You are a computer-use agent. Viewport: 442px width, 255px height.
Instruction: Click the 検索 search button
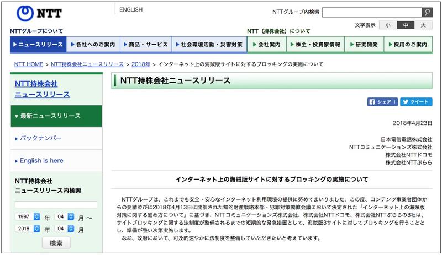56,243
